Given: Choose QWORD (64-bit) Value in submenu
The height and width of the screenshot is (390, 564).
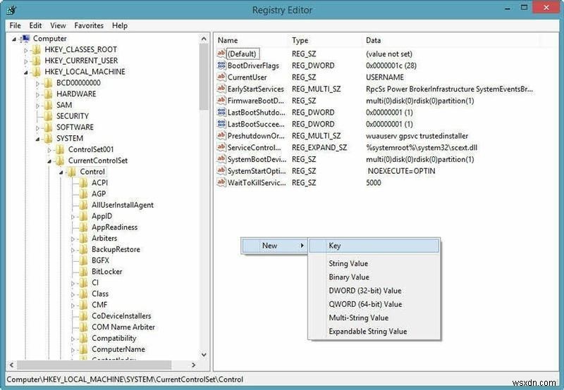Looking at the screenshot, I should tap(374, 305).
